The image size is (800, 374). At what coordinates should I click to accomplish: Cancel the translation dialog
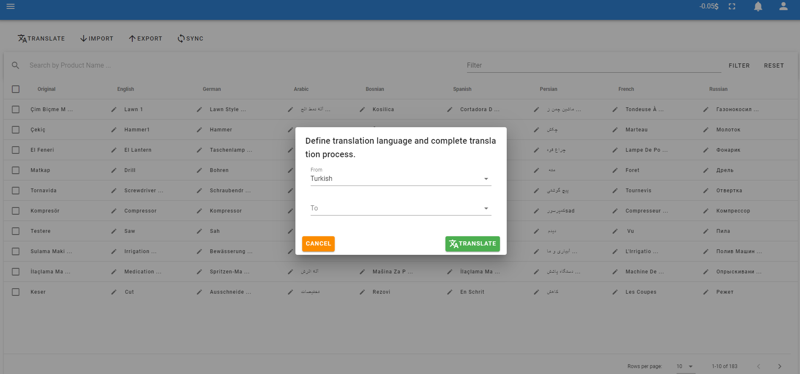[318, 244]
